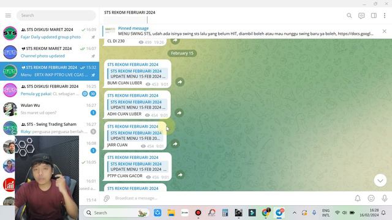Open the Wulan Wu conversation
392x220 pixels.
(x=50, y=109)
